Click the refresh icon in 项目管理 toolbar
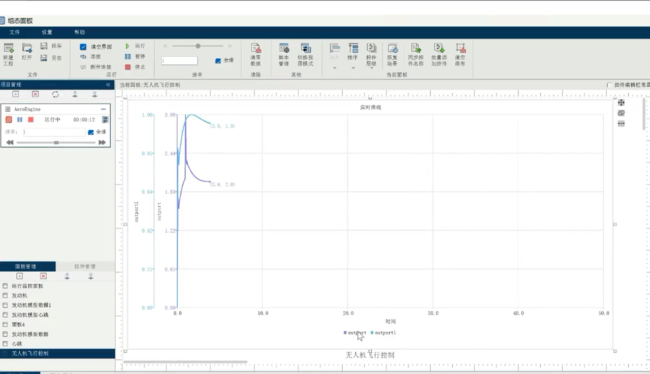Screen dimensions: 650x374 [55, 94]
